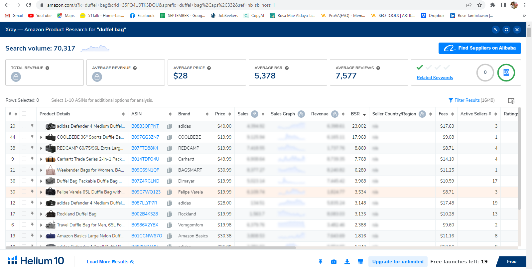Open the browser Extensions puzzle icon
This screenshot has height=269, width=532.
[493, 5]
